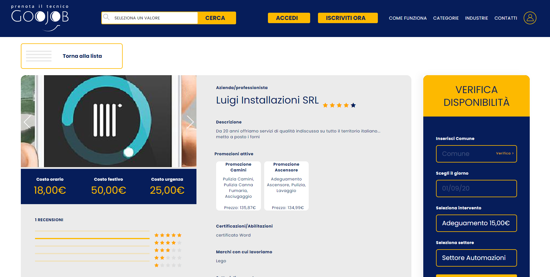Image resolution: width=550 pixels, height=277 pixels.
Task: Open the Settore Automazioni dropdown
Action: (476, 258)
